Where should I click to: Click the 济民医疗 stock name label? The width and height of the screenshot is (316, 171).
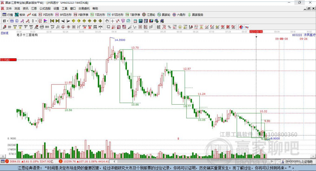pyautogui.click(x=310, y=35)
